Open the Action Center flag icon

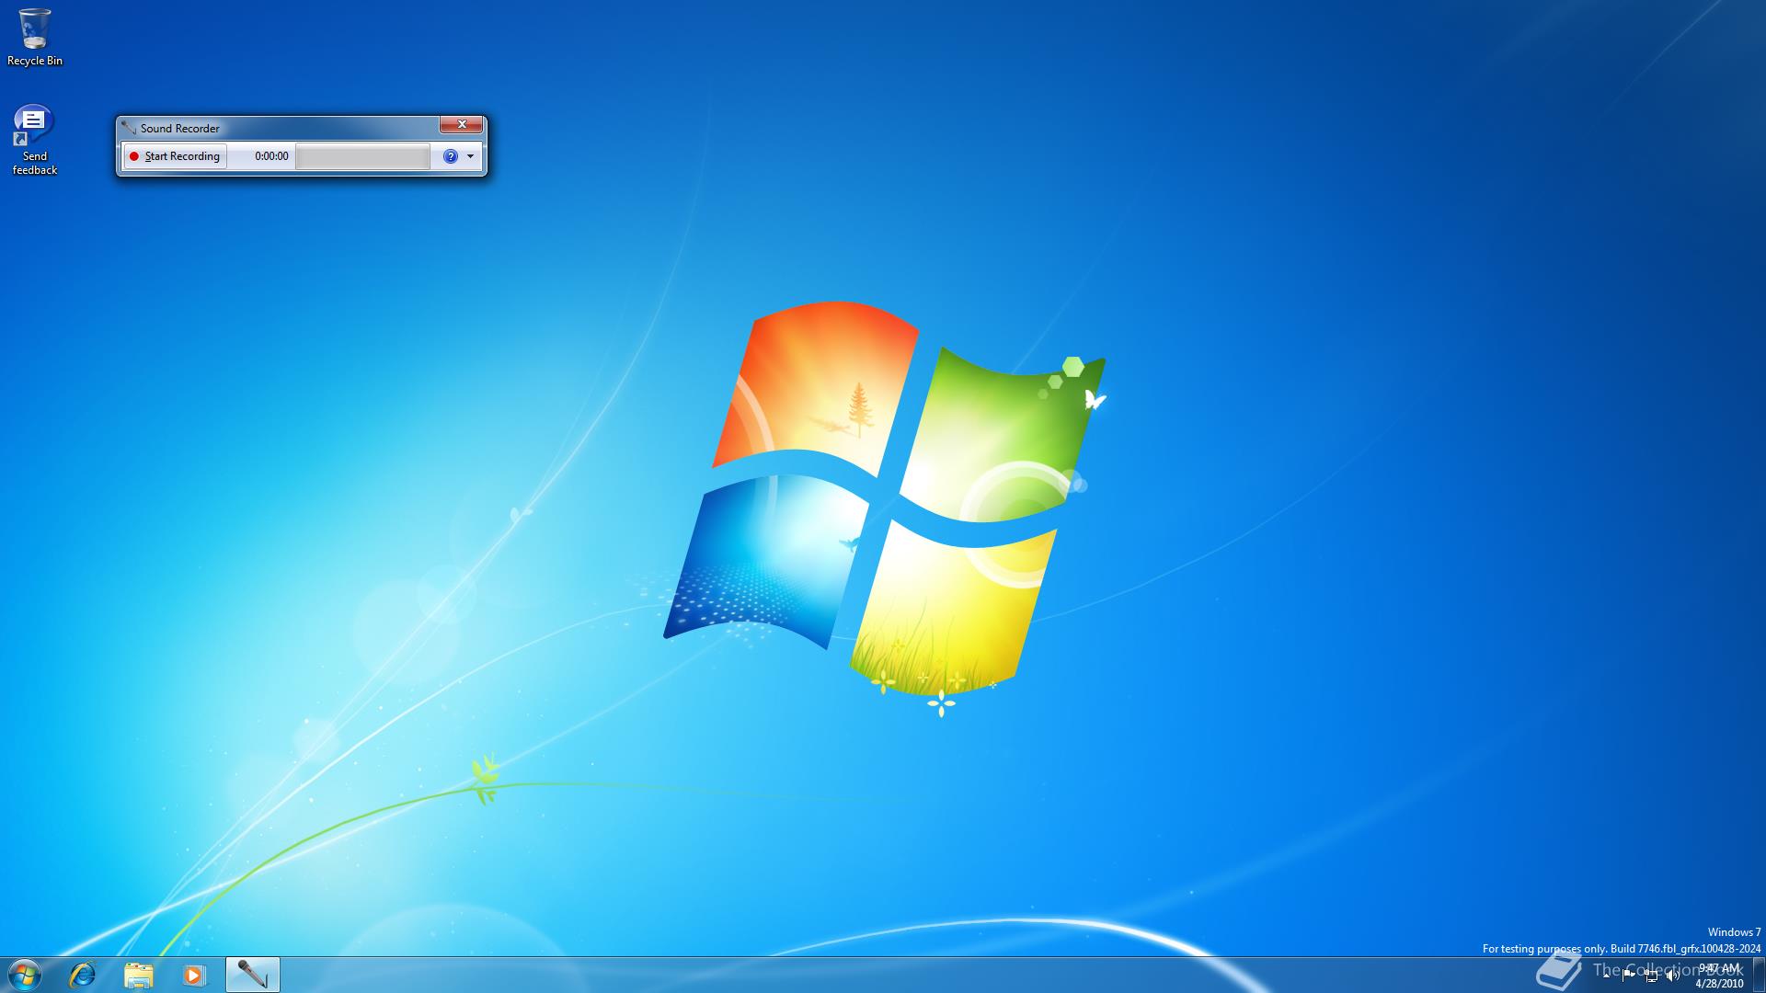click(1629, 976)
